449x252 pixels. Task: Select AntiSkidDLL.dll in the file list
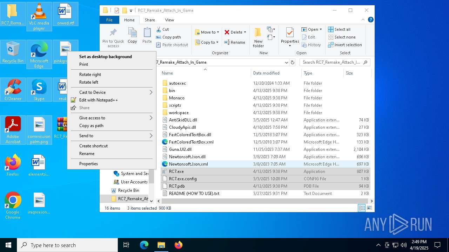point(266,120)
